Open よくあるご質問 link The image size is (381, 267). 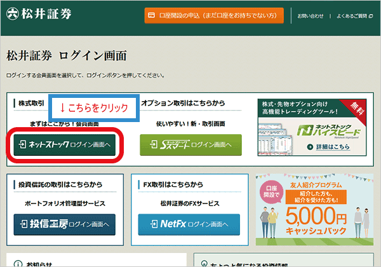(x=352, y=16)
